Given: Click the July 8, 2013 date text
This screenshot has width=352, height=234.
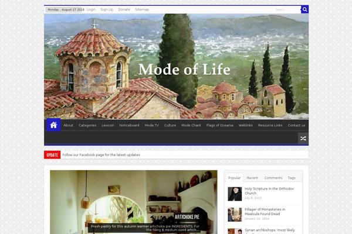Looking at the screenshot, I should click(x=253, y=198).
